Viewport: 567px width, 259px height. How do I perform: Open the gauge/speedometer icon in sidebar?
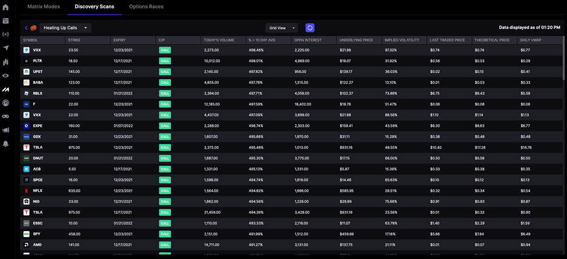pos(5,103)
